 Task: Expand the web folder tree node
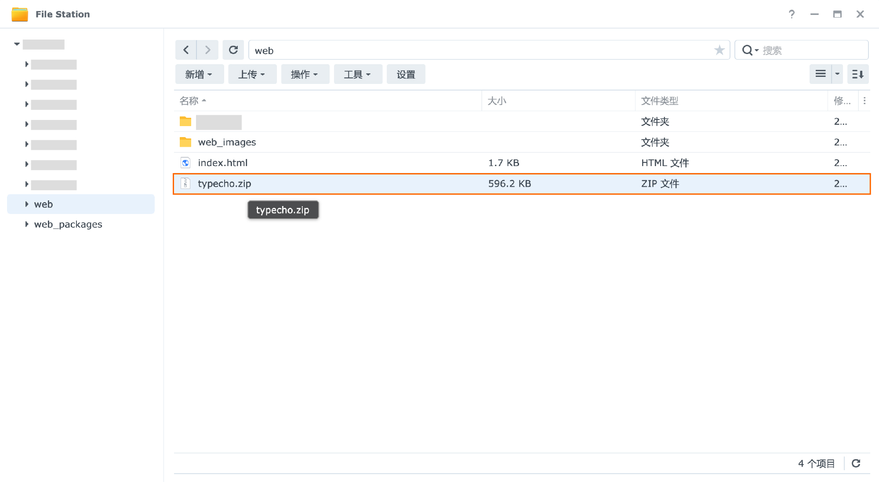[27, 204]
